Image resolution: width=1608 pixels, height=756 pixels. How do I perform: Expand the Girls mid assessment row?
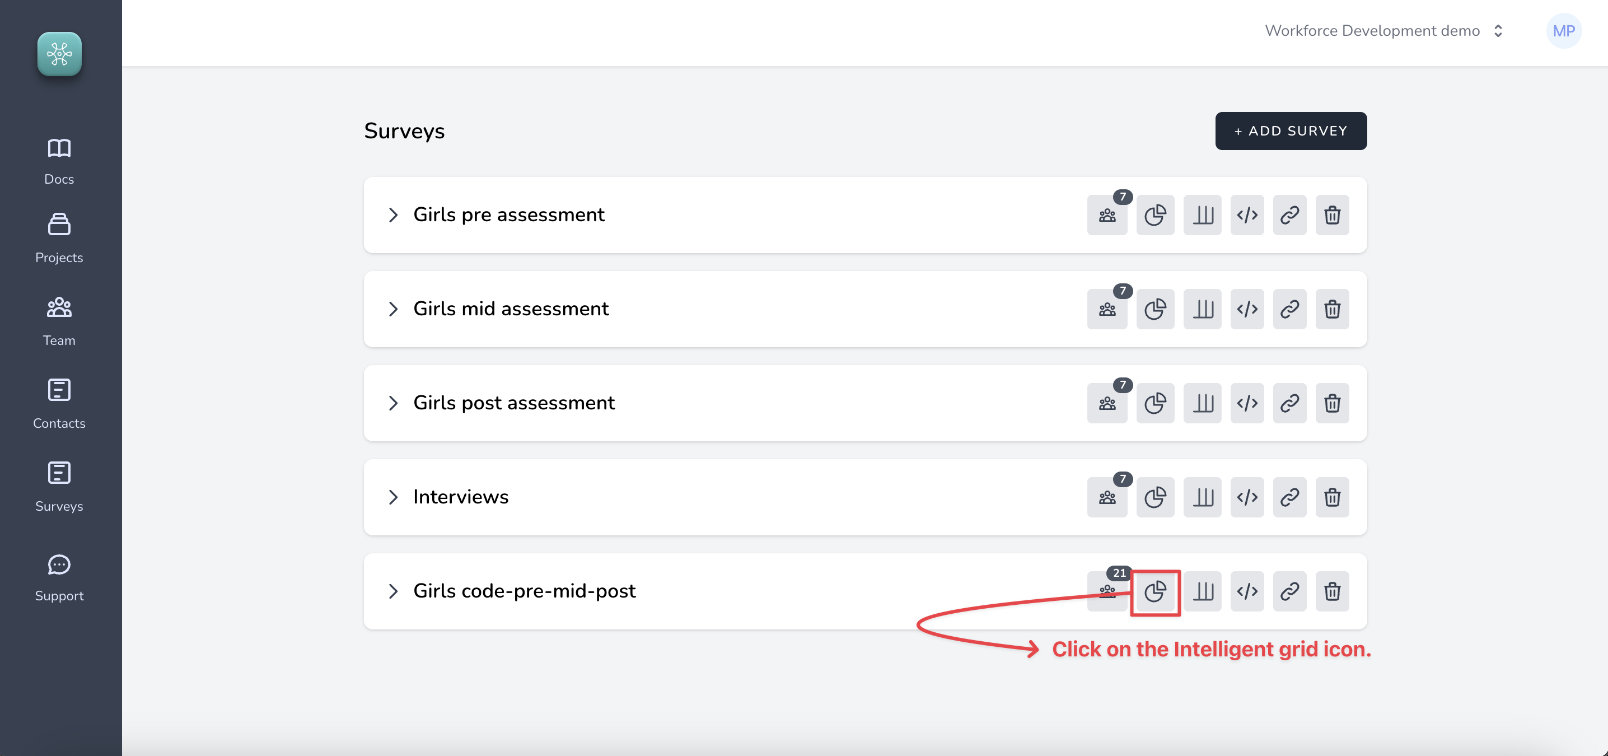point(392,309)
